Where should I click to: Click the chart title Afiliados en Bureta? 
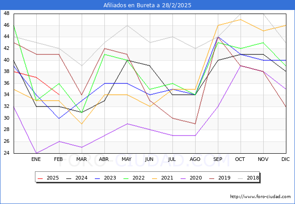point(147,5)
